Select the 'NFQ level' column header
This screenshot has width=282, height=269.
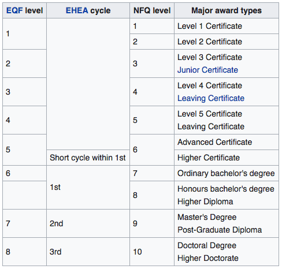click(152, 10)
